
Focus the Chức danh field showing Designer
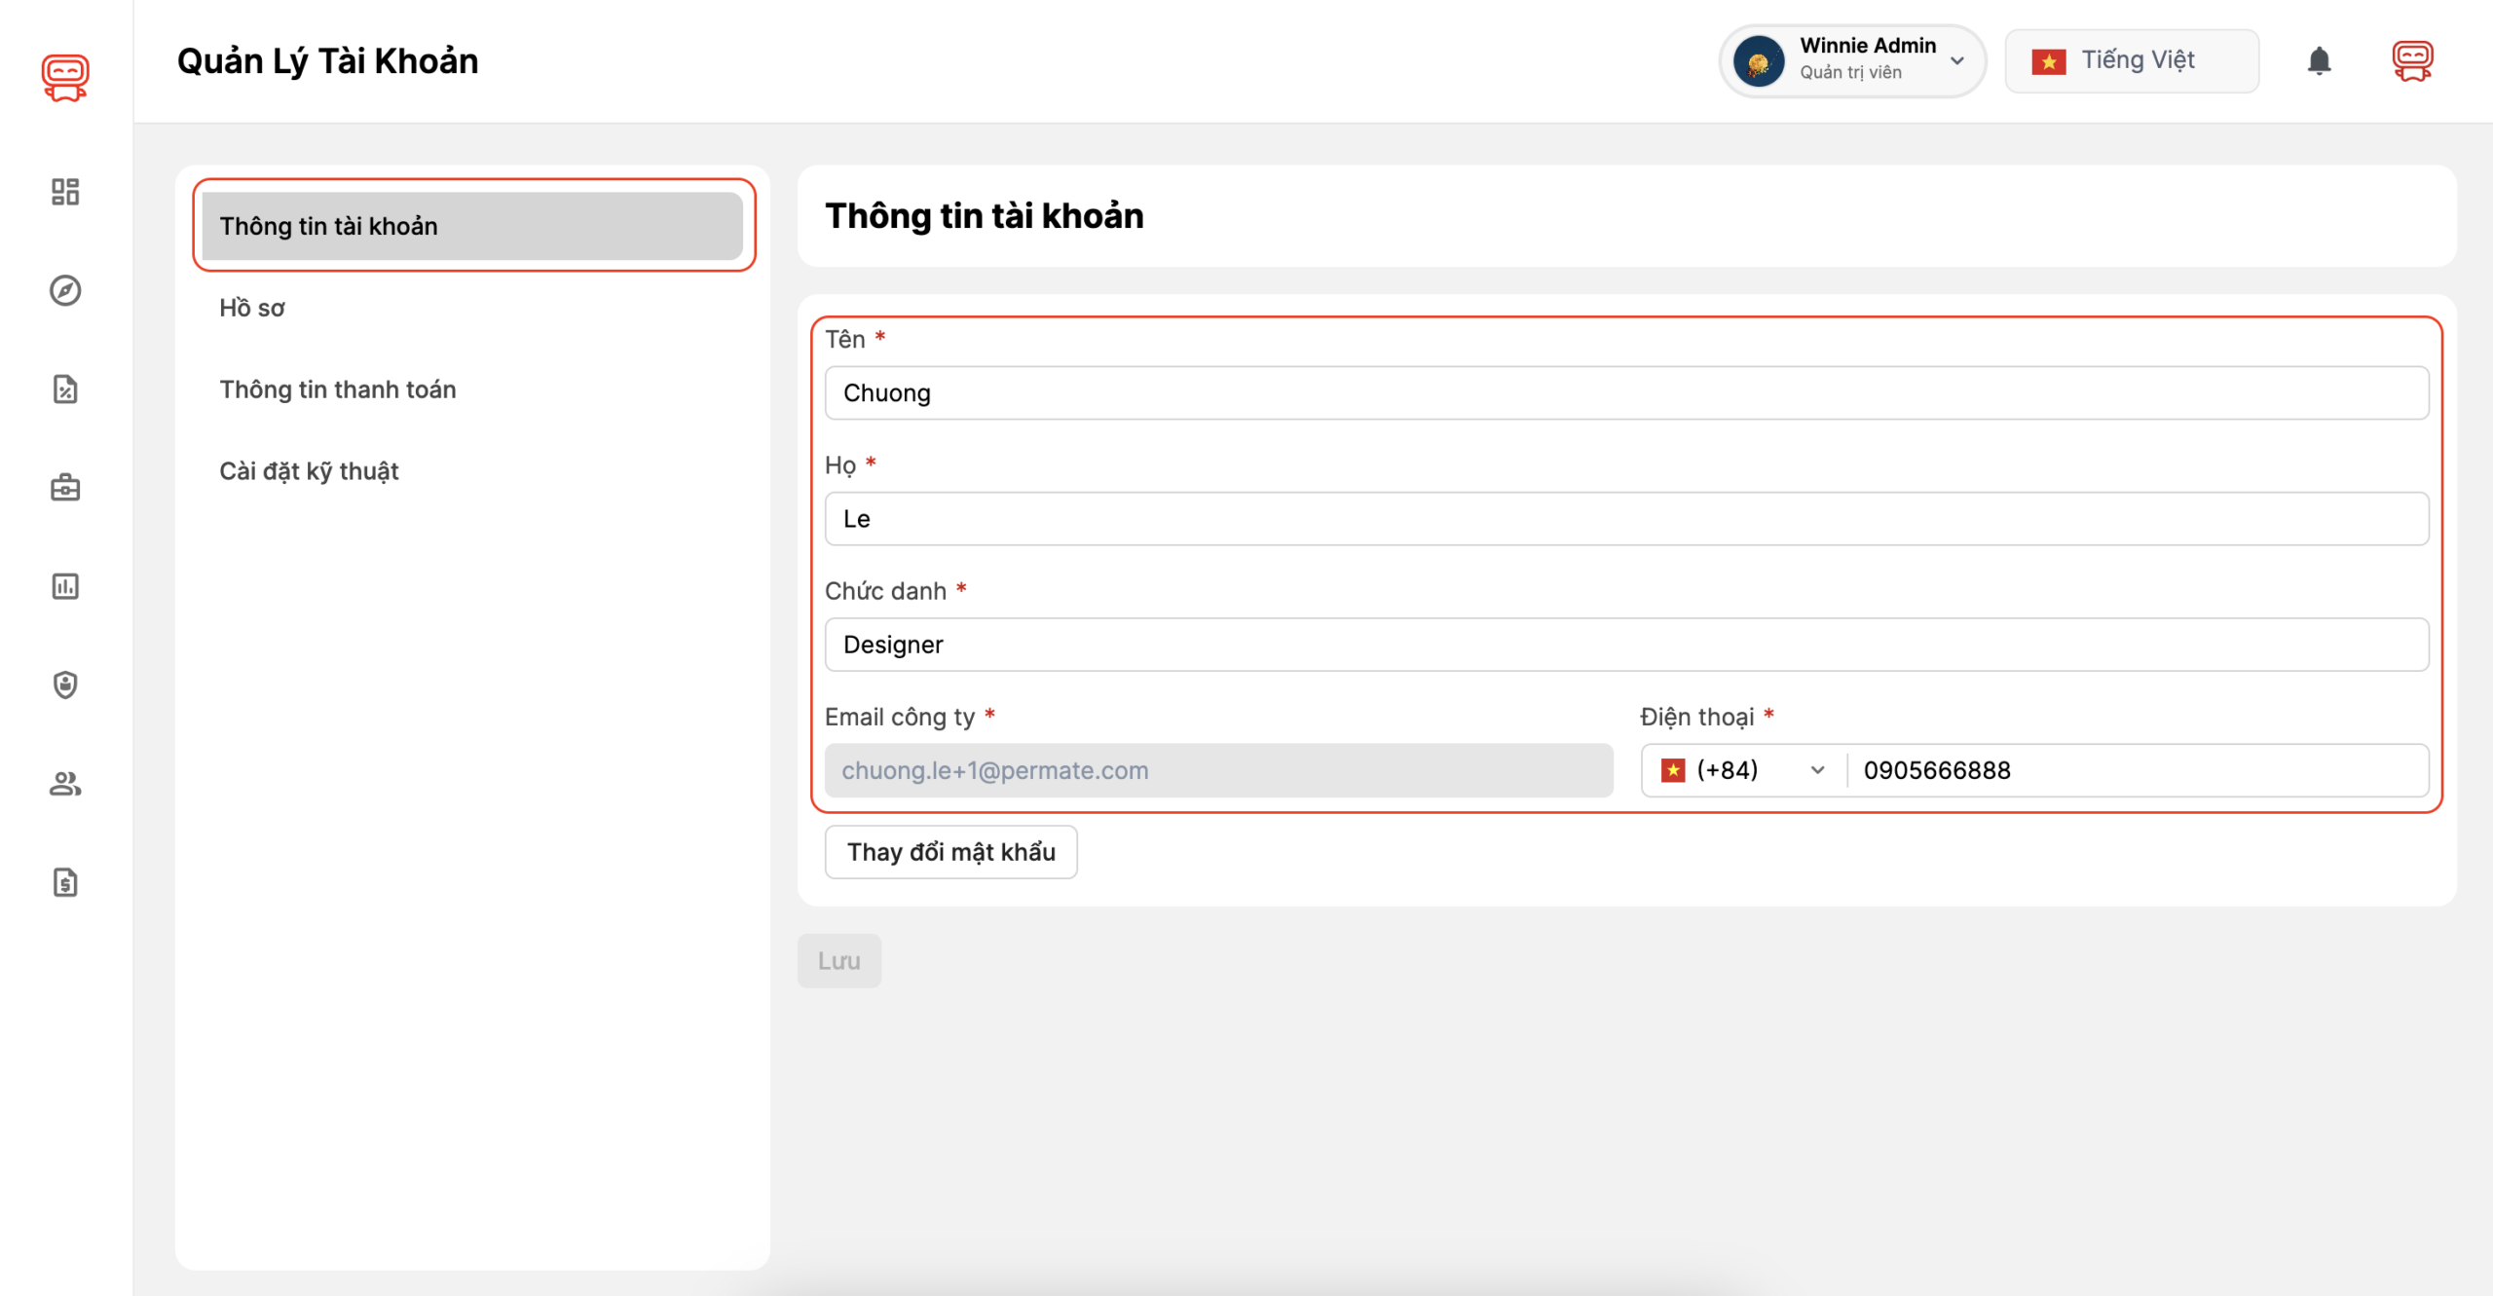tap(1626, 645)
